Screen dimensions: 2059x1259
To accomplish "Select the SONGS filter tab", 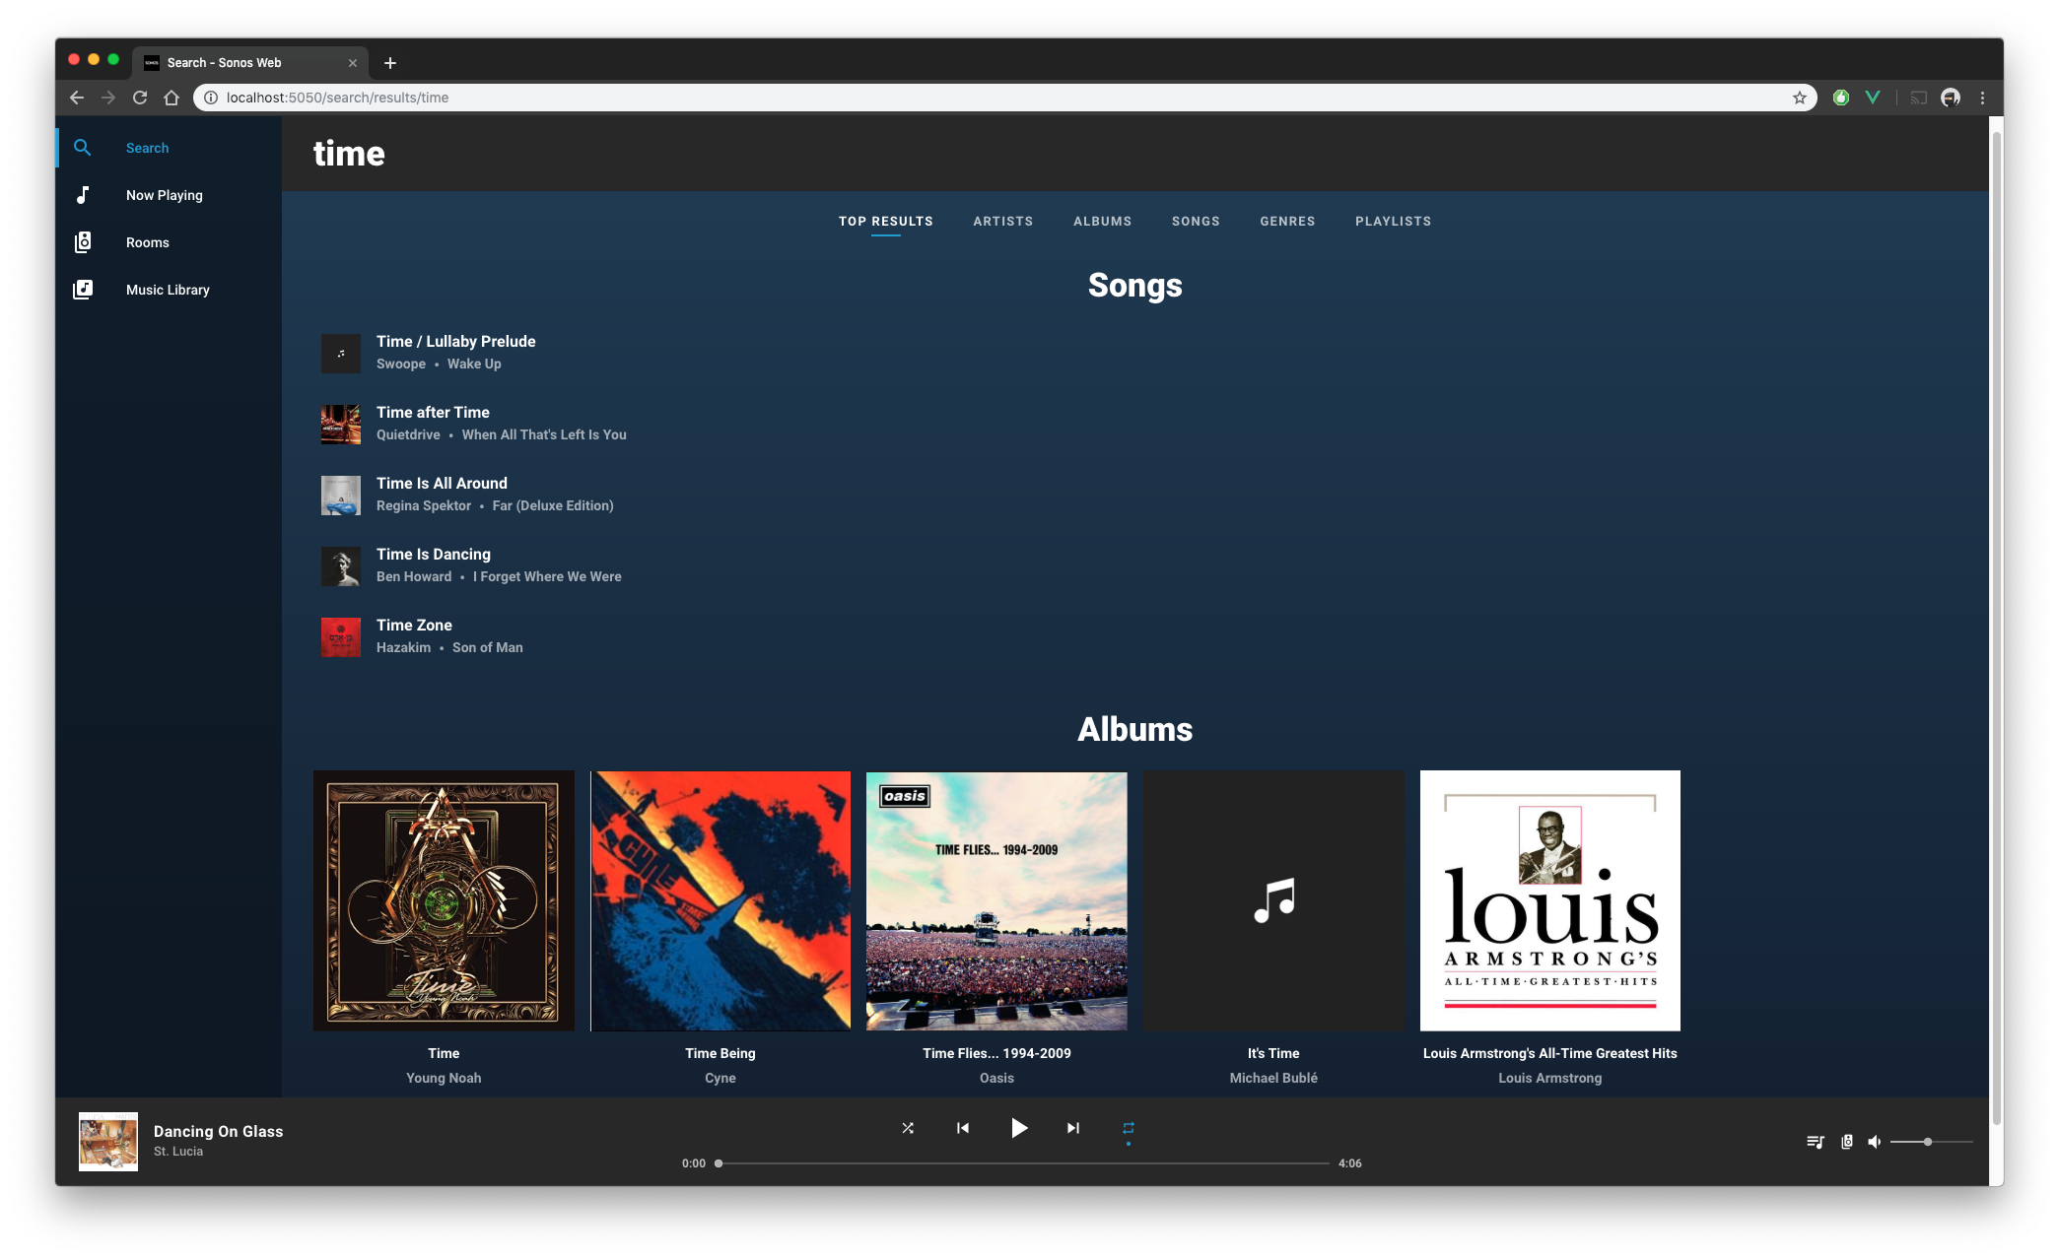I will [x=1196, y=221].
